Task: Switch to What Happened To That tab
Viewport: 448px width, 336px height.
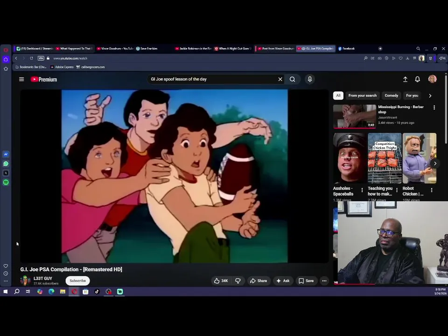Action: [74, 49]
